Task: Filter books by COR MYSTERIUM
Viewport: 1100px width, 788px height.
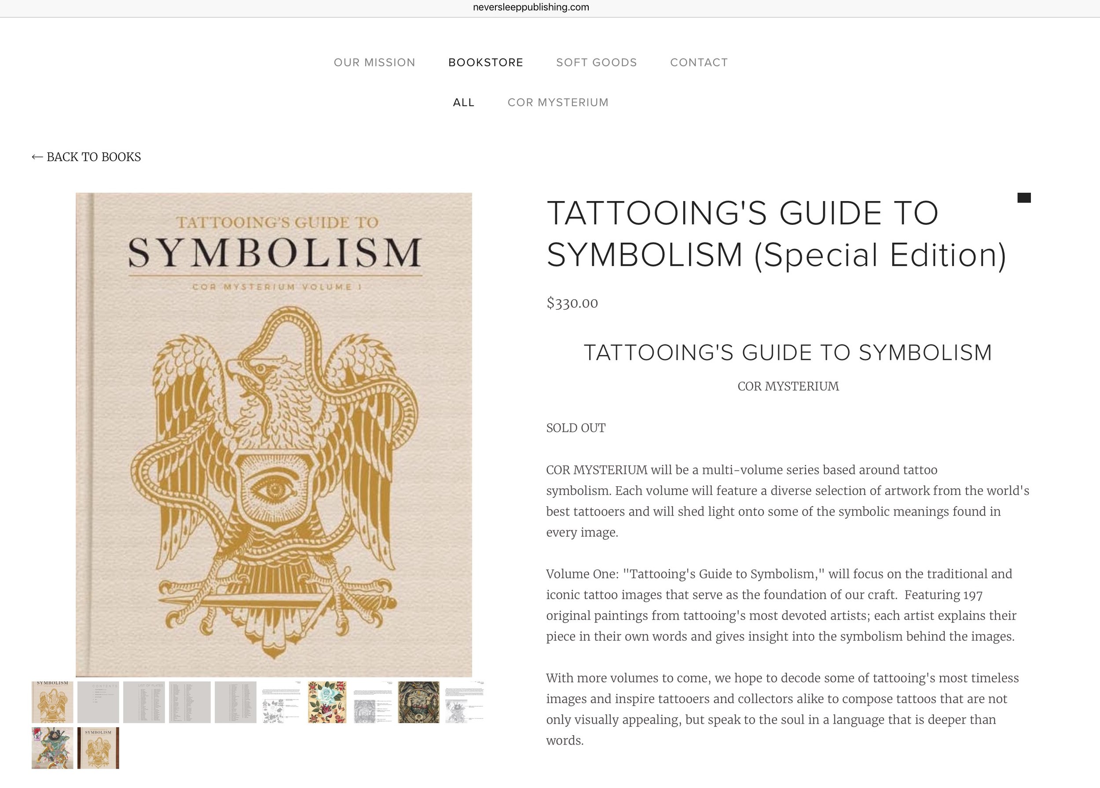Action: (558, 103)
